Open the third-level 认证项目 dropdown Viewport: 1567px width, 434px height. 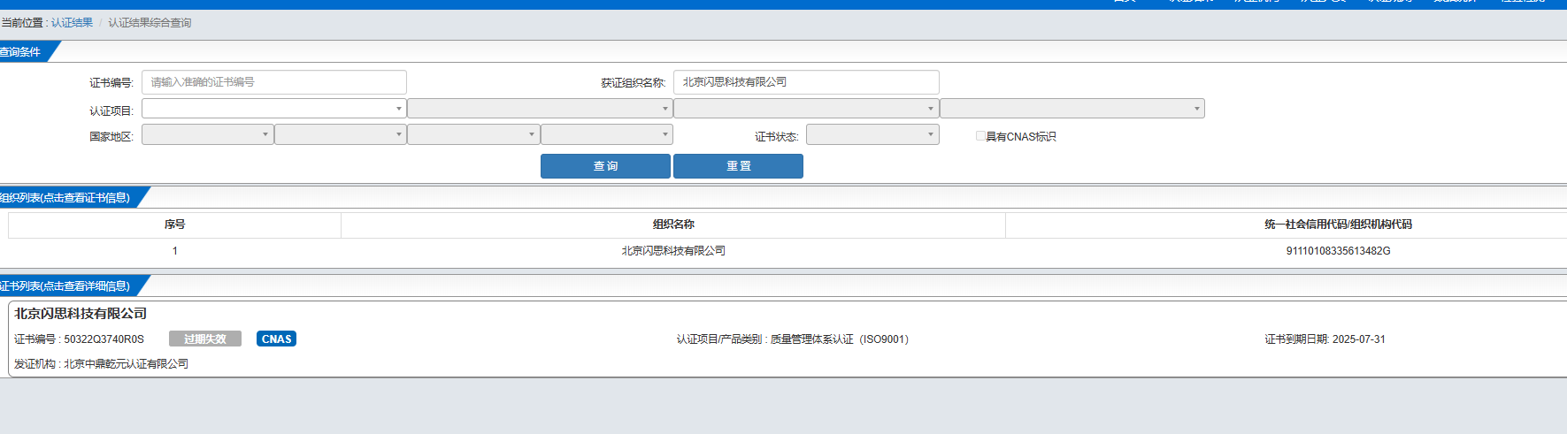[806, 109]
